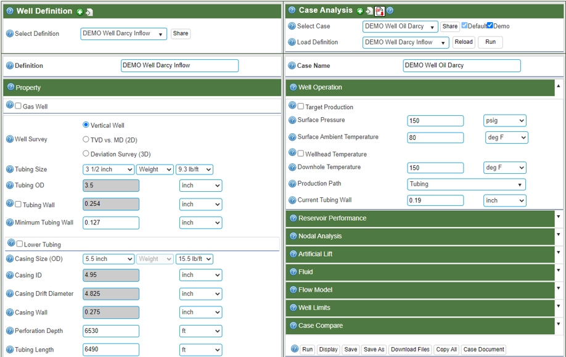Open the 5.5 inch casing size dropdown
This screenshot has height=357, width=566.
pos(109,259)
